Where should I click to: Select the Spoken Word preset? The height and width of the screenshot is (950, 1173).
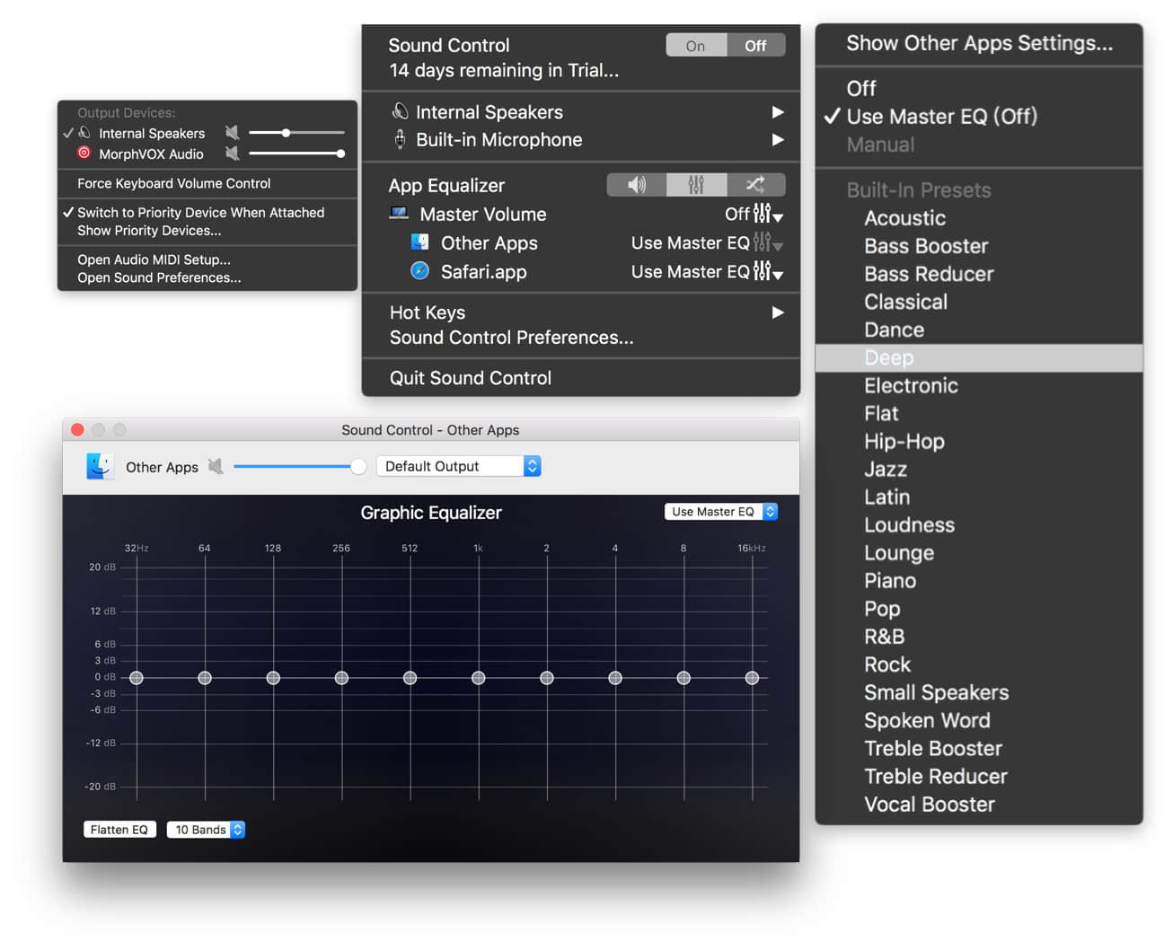[927, 721]
